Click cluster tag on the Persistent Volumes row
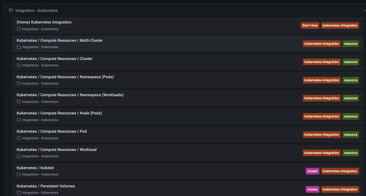Image resolution: width=366 pixels, height=196 pixels. coord(313,189)
